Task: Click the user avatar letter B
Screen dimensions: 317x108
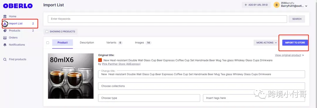Action: (x=276, y=5)
